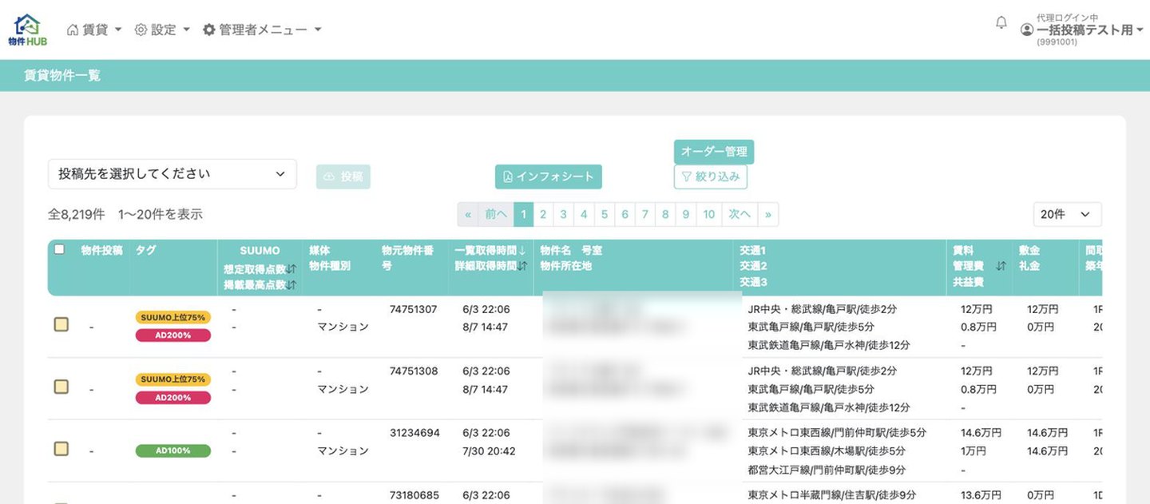Open the 設定 menu
This screenshot has width=1150, height=504.
(x=162, y=30)
